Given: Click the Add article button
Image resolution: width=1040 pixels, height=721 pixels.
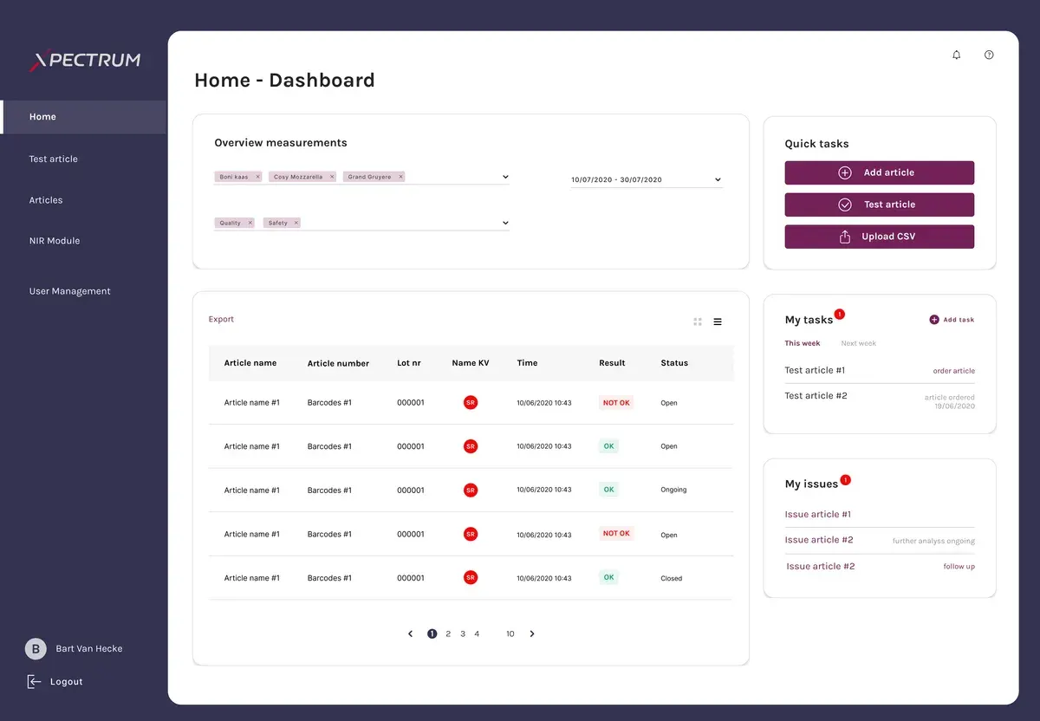Looking at the screenshot, I should tap(880, 172).
